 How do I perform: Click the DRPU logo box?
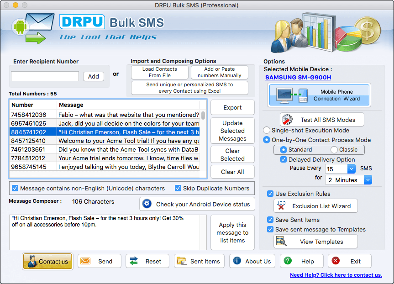tap(82, 21)
